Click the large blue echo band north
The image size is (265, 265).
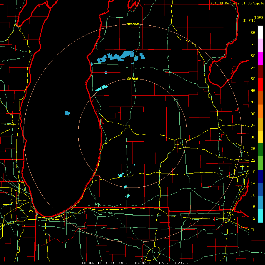point(121,57)
